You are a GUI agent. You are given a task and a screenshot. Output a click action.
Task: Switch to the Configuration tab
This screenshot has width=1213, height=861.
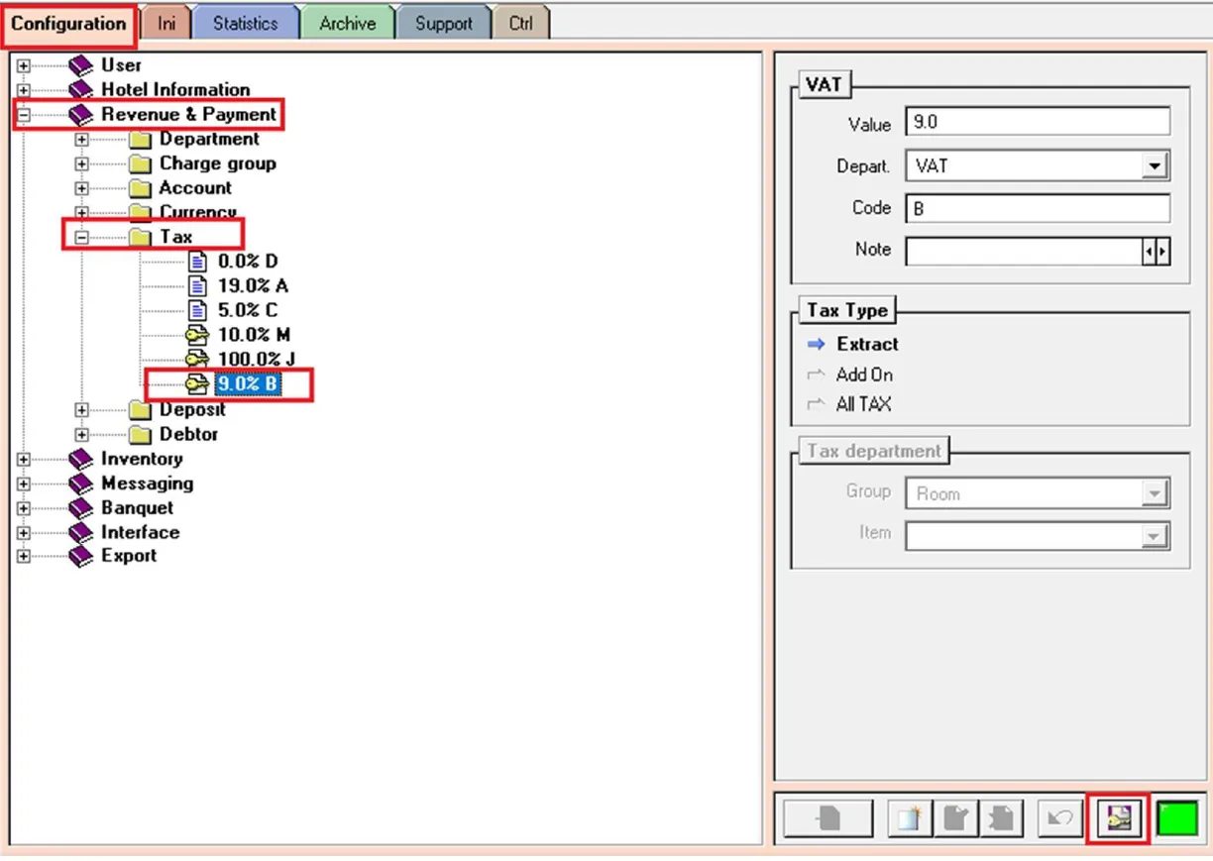tap(68, 23)
